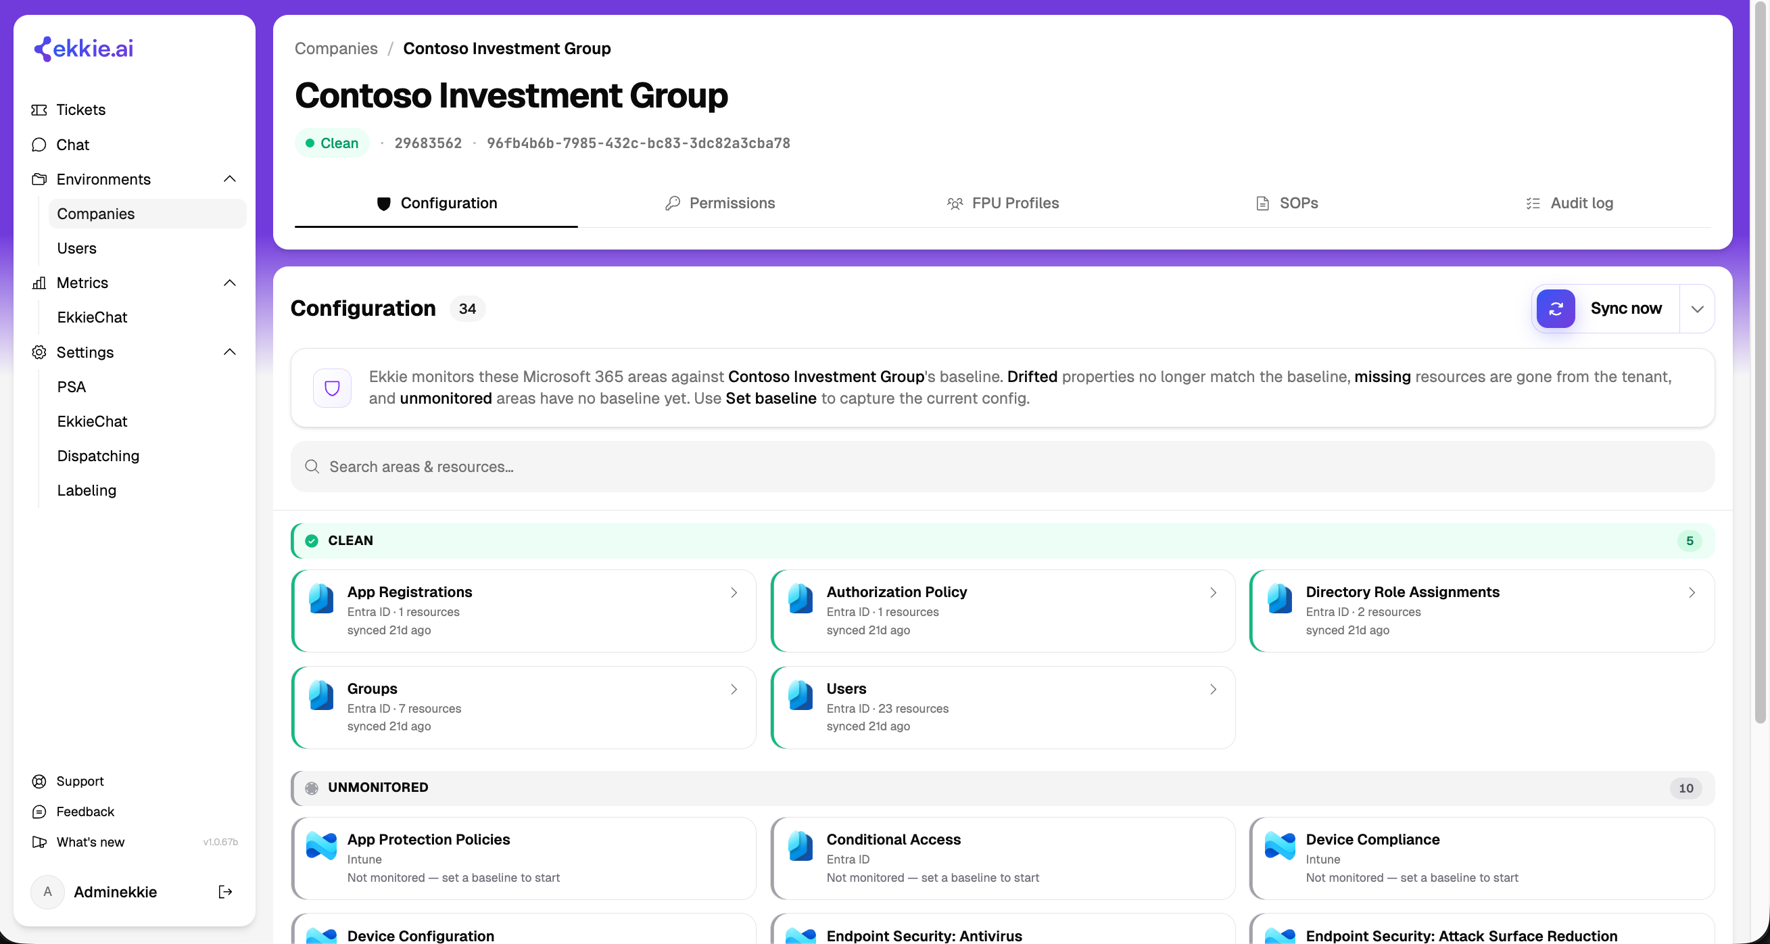This screenshot has width=1770, height=944.
Task: Click the Conditional Access Entra ID icon
Action: click(800, 846)
